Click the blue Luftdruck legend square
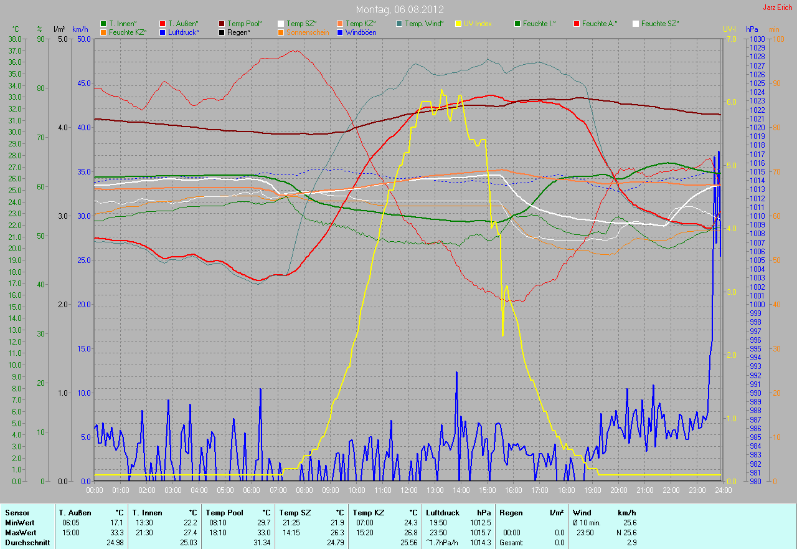 point(163,32)
